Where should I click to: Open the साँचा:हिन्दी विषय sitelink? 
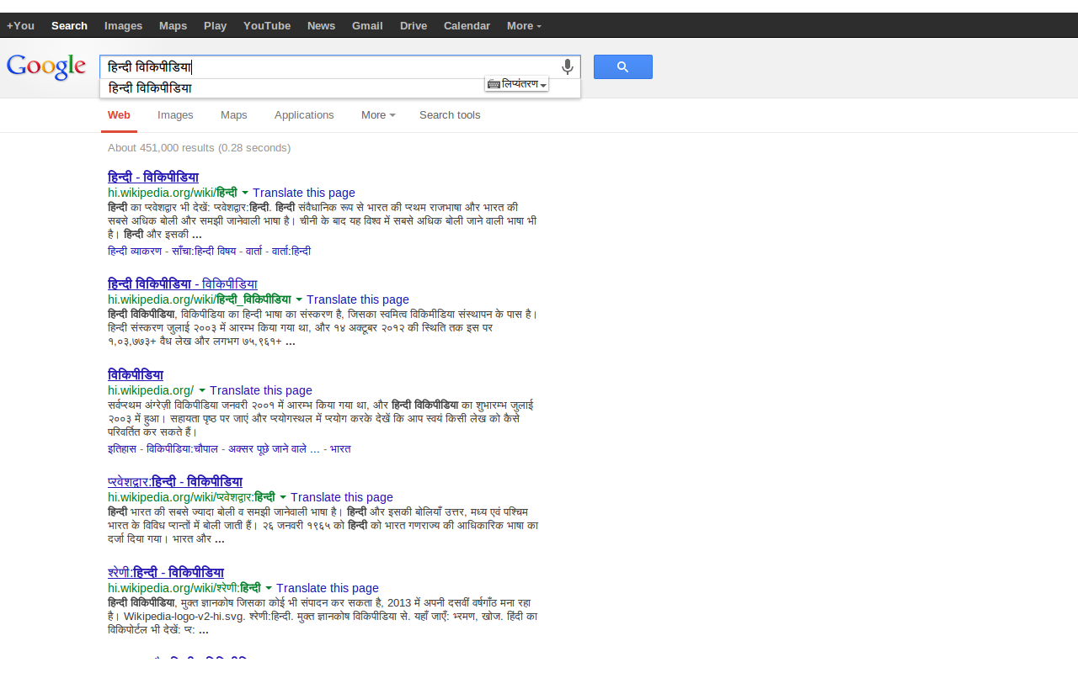(x=204, y=252)
